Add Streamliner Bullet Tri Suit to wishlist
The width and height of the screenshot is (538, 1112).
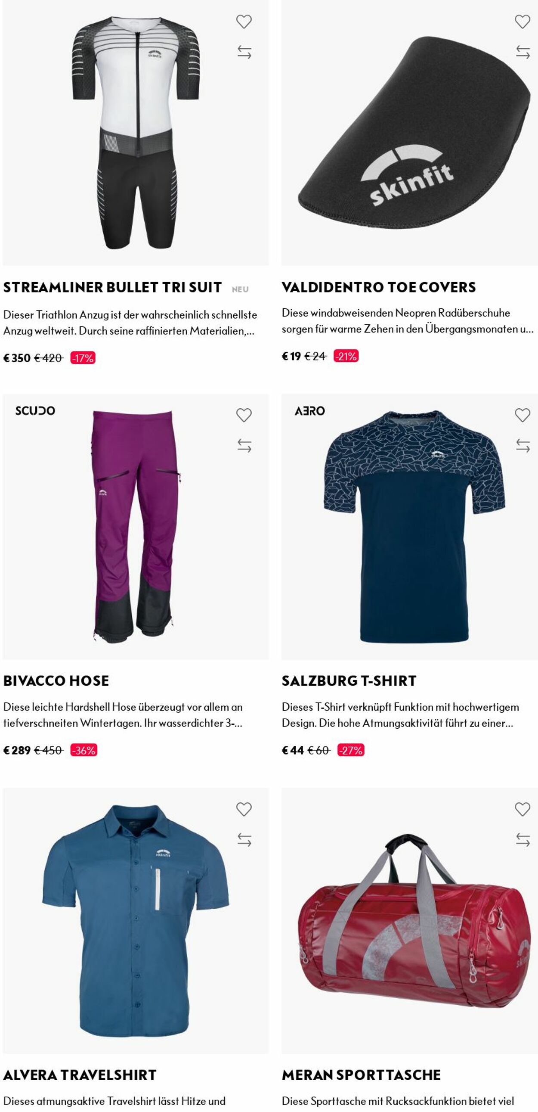tap(244, 22)
